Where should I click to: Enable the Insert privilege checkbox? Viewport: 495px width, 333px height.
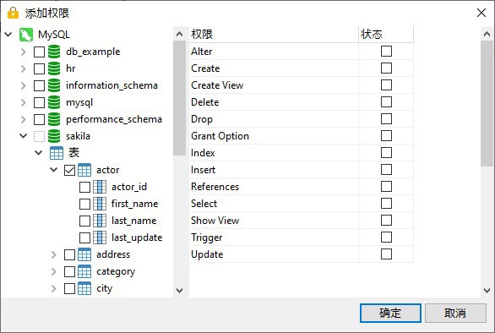click(386, 170)
